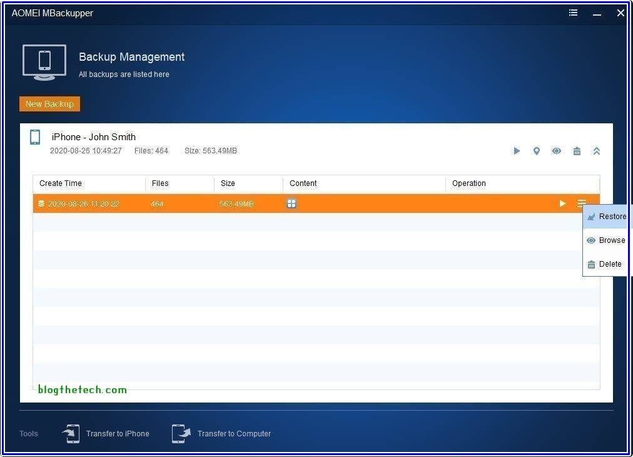The height and width of the screenshot is (457, 633).
Task: Click the Create Time column header
Action: click(61, 183)
